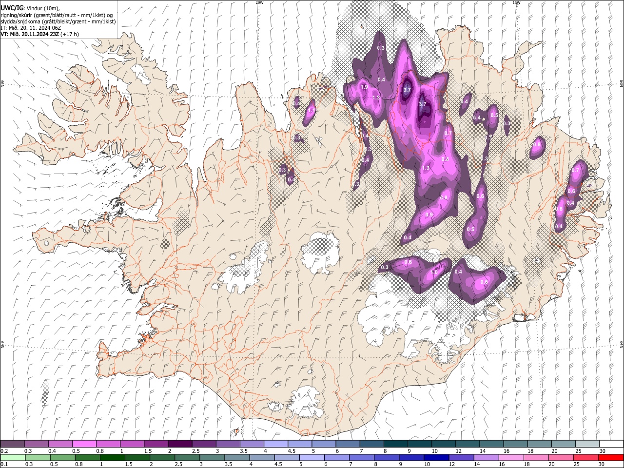Select the grey-mauve 0.2–0.3 swatch in upper legend

[x=12, y=444]
